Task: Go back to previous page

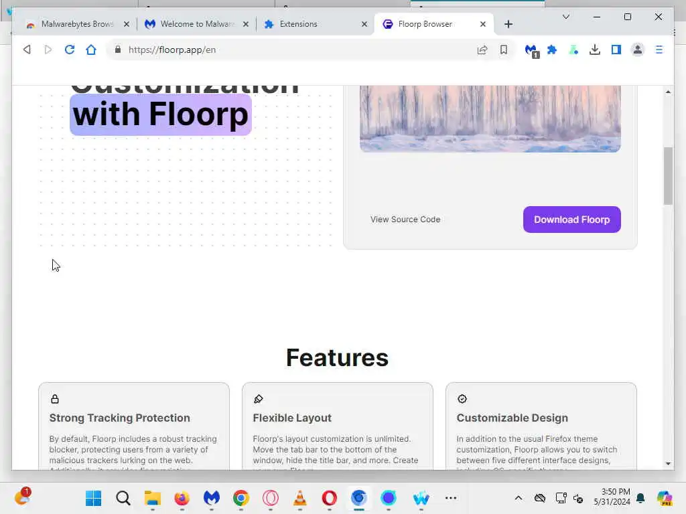Action: tap(27, 50)
